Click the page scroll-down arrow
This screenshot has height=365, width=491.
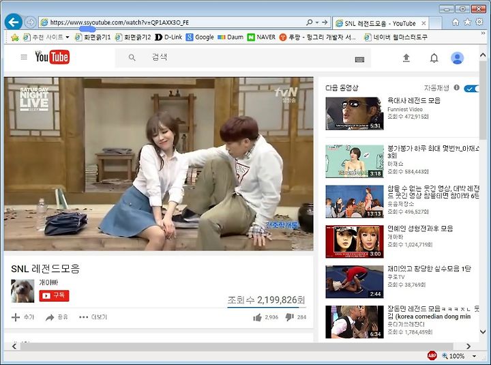point(483,332)
